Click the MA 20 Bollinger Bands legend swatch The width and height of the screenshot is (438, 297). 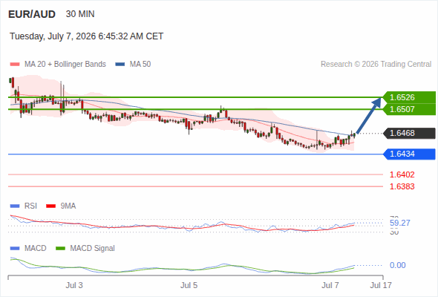click(15, 65)
